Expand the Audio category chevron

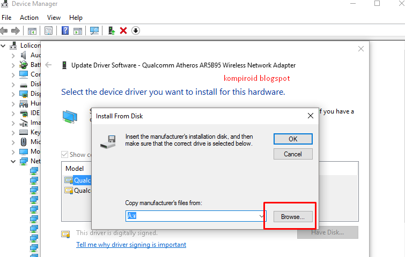(13, 56)
